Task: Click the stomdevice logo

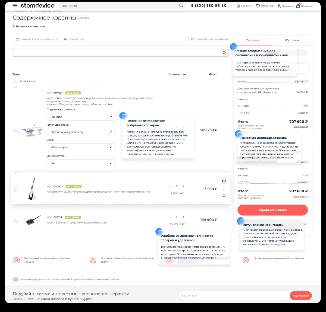Action: click(37, 5)
